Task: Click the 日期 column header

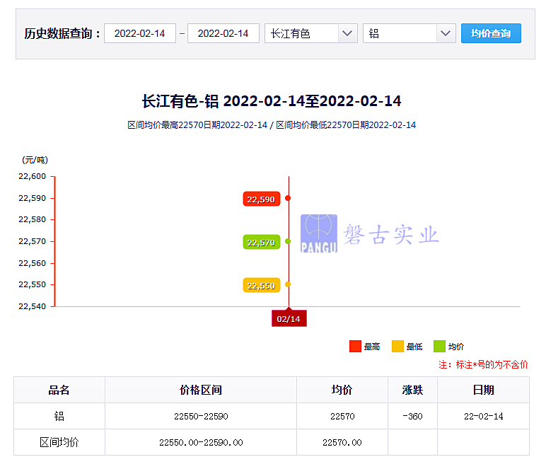Action: tap(484, 390)
